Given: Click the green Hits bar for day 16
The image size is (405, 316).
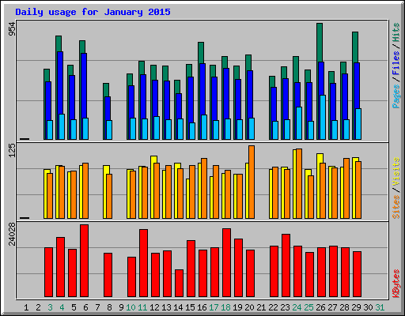Looking at the screenshot, I should (201, 53).
